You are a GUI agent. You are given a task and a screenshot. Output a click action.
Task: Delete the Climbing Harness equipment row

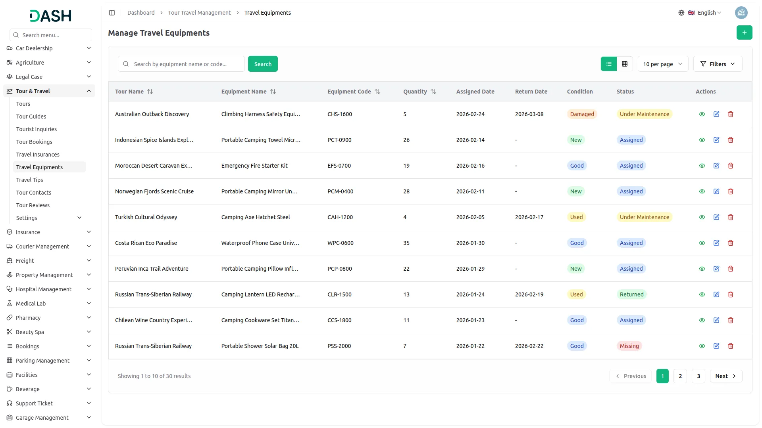click(730, 114)
